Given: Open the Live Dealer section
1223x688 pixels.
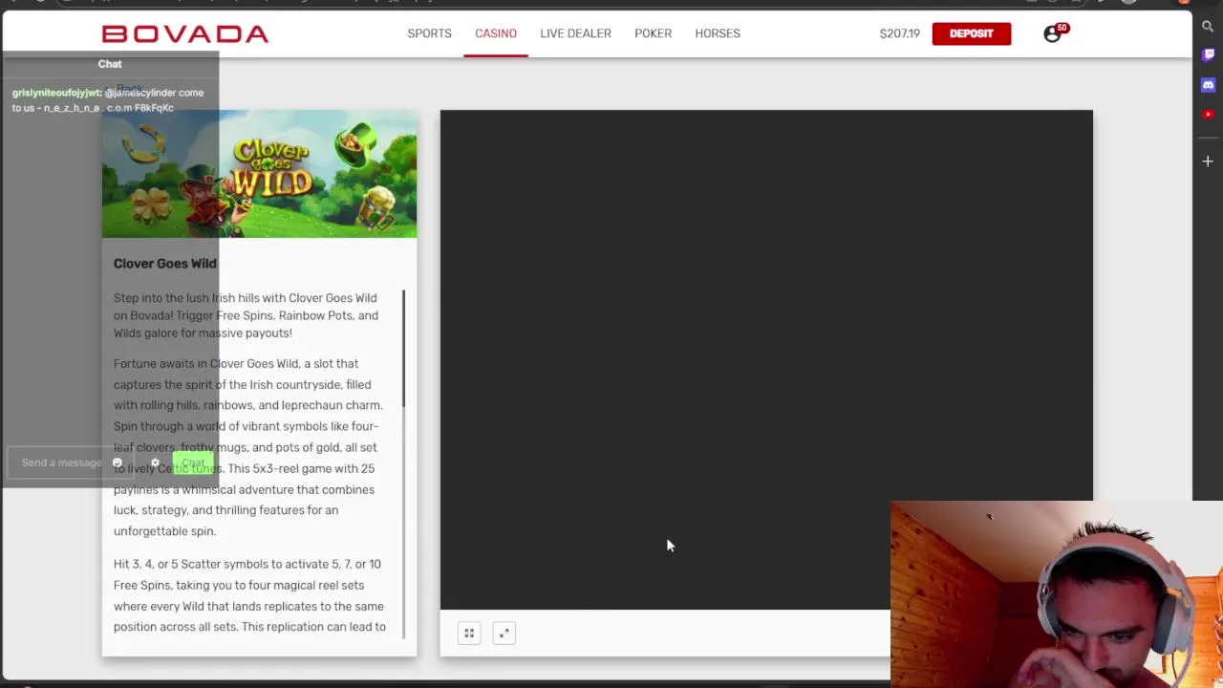Looking at the screenshot, I should pos(575,33).
